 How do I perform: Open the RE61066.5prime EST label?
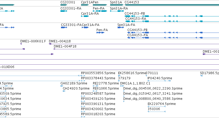coord(106,88)
